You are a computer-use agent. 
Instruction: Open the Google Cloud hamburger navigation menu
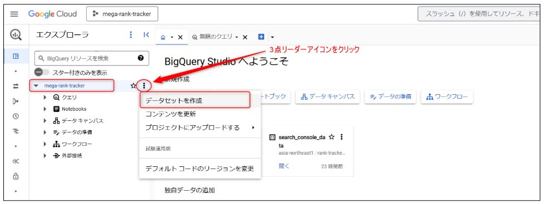click(x=14, y=14)
